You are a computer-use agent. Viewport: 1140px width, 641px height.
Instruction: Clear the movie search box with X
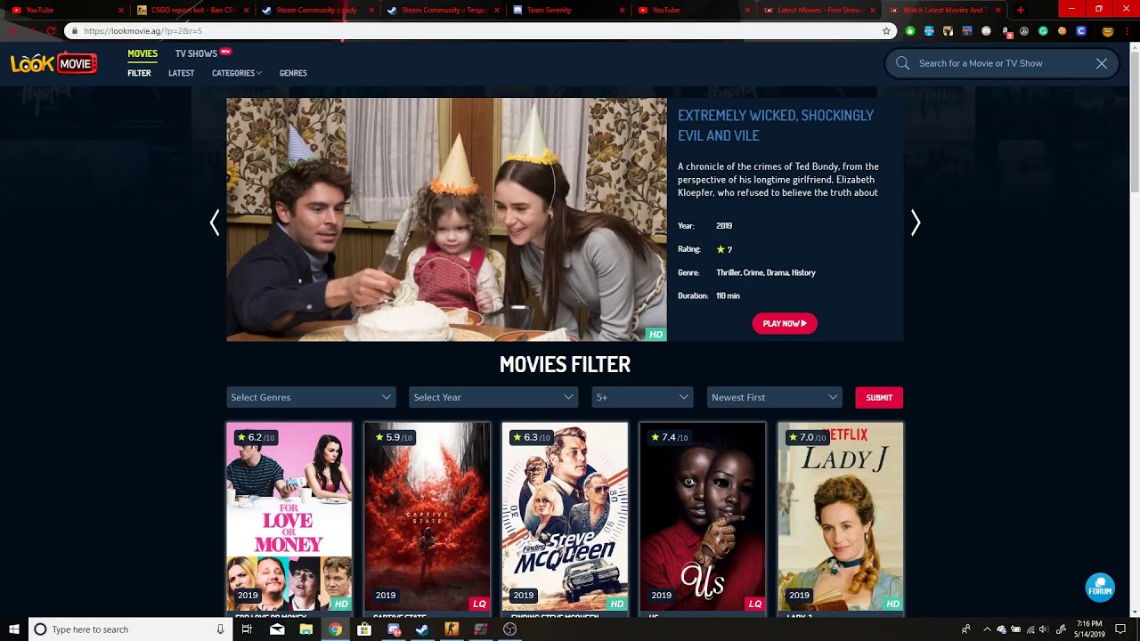pos(1102,63)
